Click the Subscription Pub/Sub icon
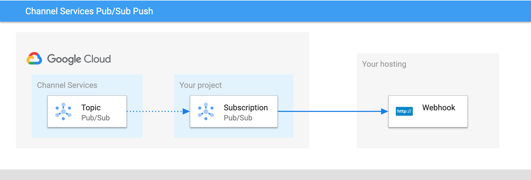The width and height of the screenshot is (531, 180). click(x=206, y=111)
